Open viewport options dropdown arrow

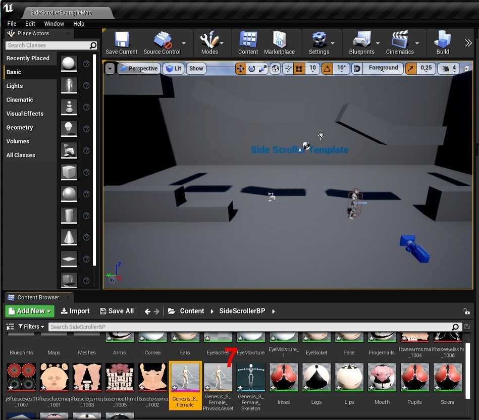[110, 69]
